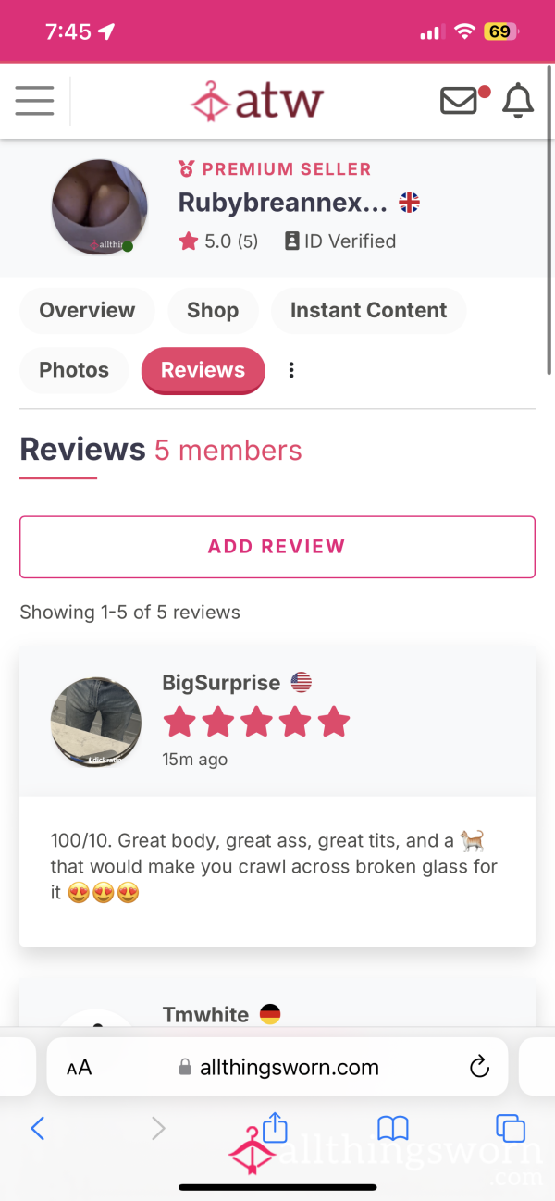Viewport: 555px width, 1201px height.
Task: Switch to the Overview tab
Action: coord(87,310)
